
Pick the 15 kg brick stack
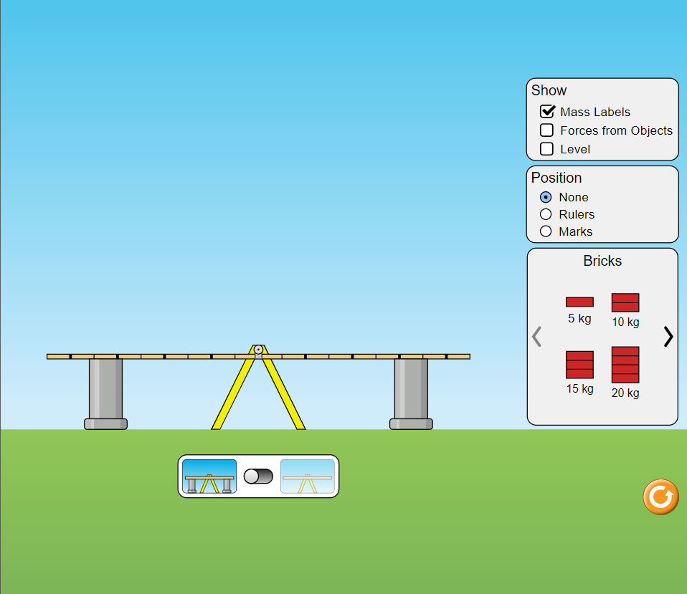coord(579,365)
